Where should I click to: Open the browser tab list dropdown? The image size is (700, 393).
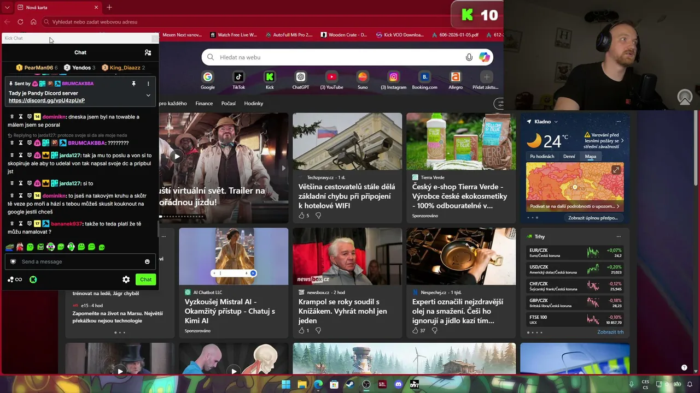click(x=7, y=8)
